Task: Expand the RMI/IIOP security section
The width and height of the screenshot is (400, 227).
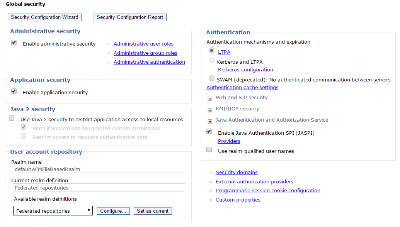Action: point(210,110)
